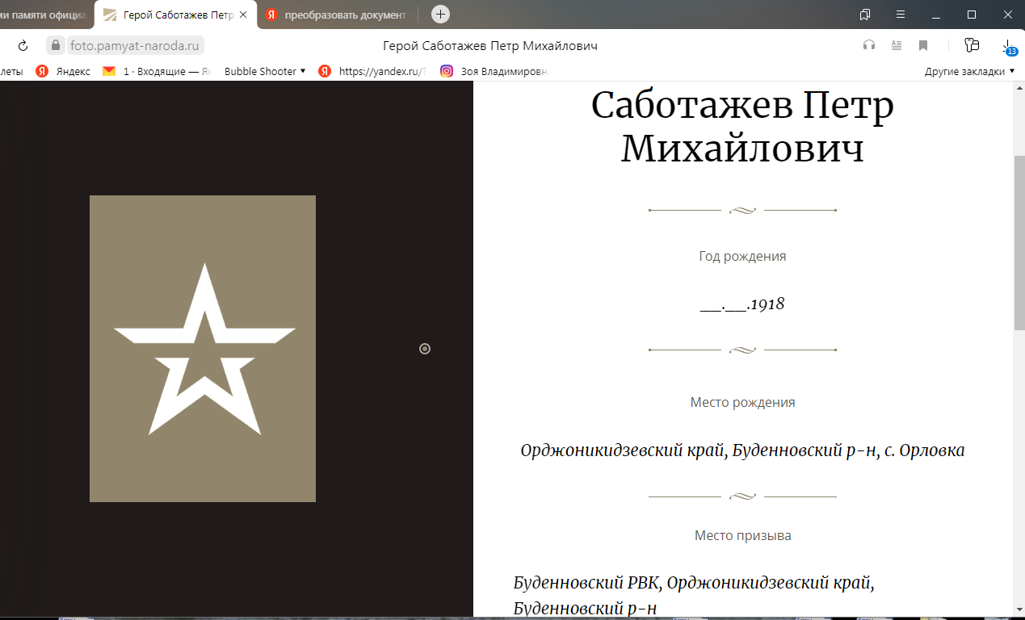Click the headphones read-aloud icon
This screenshot has width=1025, height=620.
click(869, 45)
